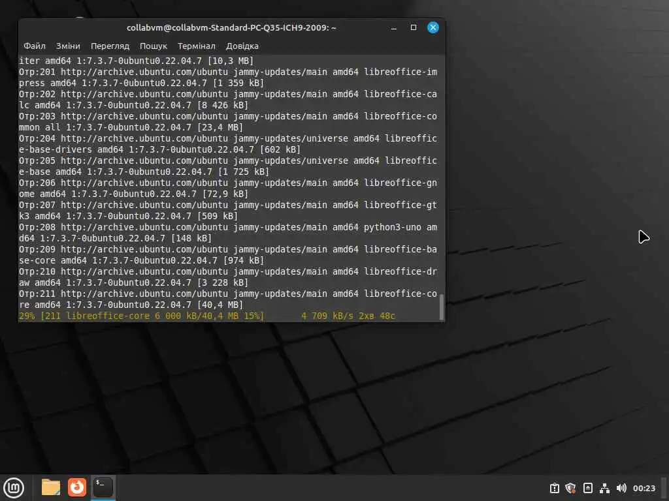The width and height of the screenshot is (669, 501).
Task: Click the show desktop strip beside clock
Action: click(664, 488)
